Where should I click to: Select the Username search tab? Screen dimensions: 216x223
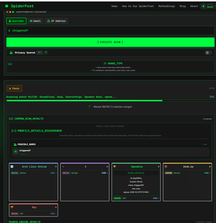16,21
